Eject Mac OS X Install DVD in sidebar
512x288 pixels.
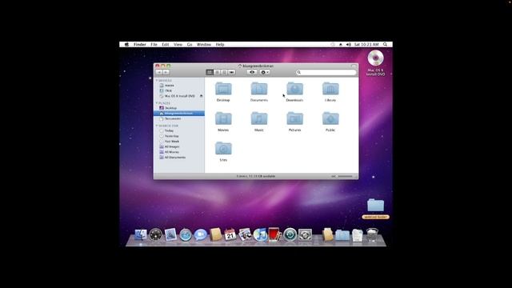[201, 96]
